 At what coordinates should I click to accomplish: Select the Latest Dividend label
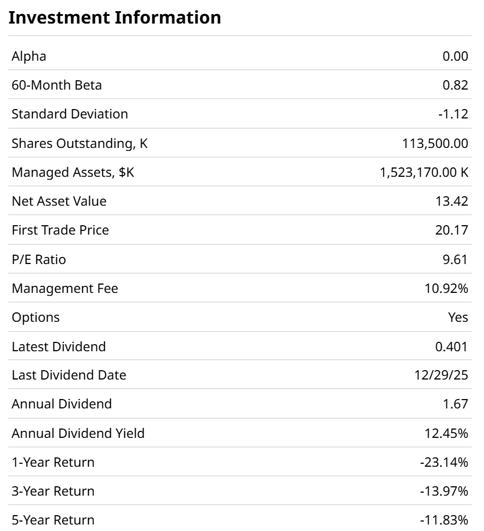tap(58, 347)
